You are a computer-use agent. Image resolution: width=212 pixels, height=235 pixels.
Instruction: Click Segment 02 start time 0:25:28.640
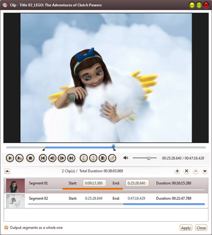click(93, 198)
